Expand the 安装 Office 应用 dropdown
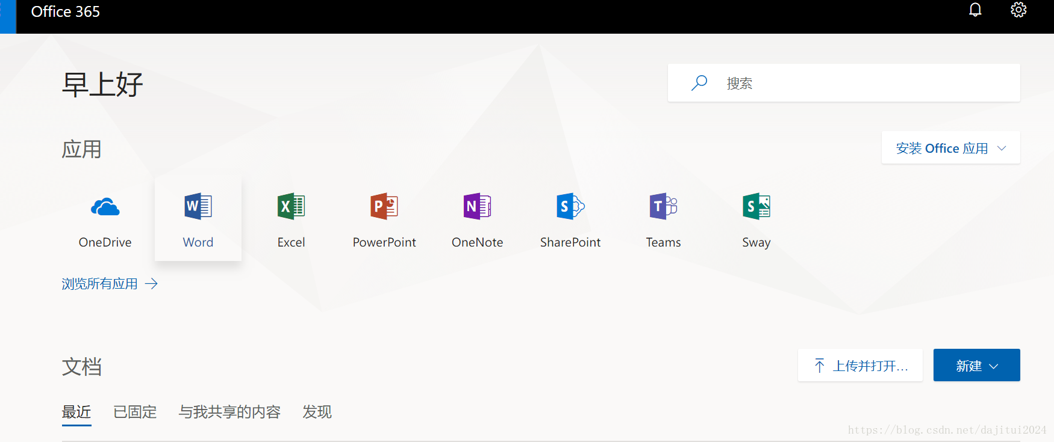The image size is (1054, 442). [951, 148]
